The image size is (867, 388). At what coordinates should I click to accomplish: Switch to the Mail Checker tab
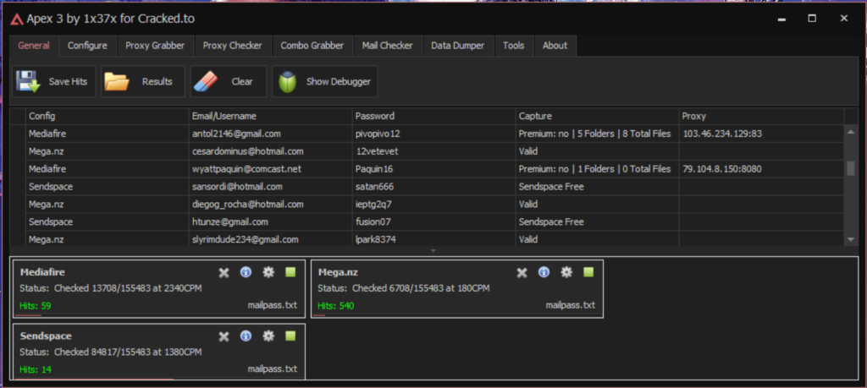[x=387, y=46]
